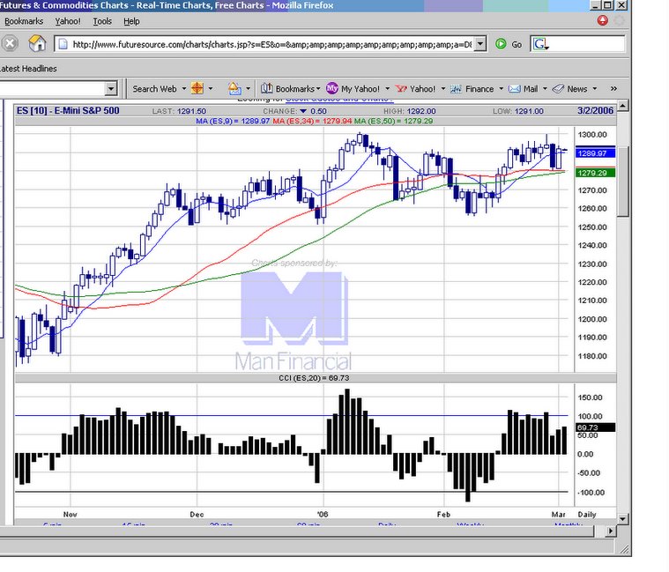Expand the My Yahoo! dropdown arrow
Viewport: 669px width, 572px height.
click(388, 89)
